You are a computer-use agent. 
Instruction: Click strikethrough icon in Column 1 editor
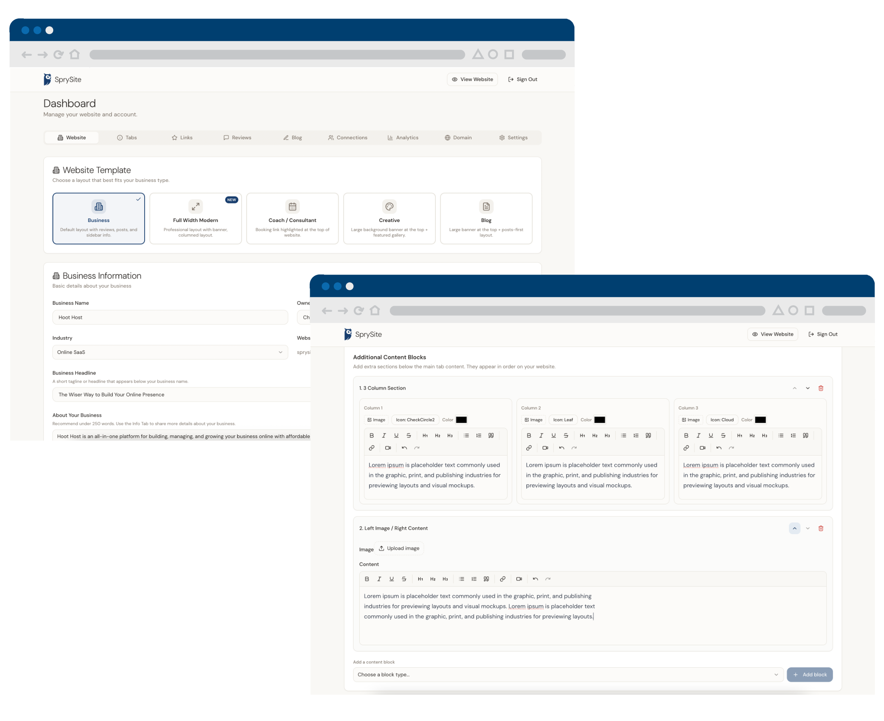[408, 435]
